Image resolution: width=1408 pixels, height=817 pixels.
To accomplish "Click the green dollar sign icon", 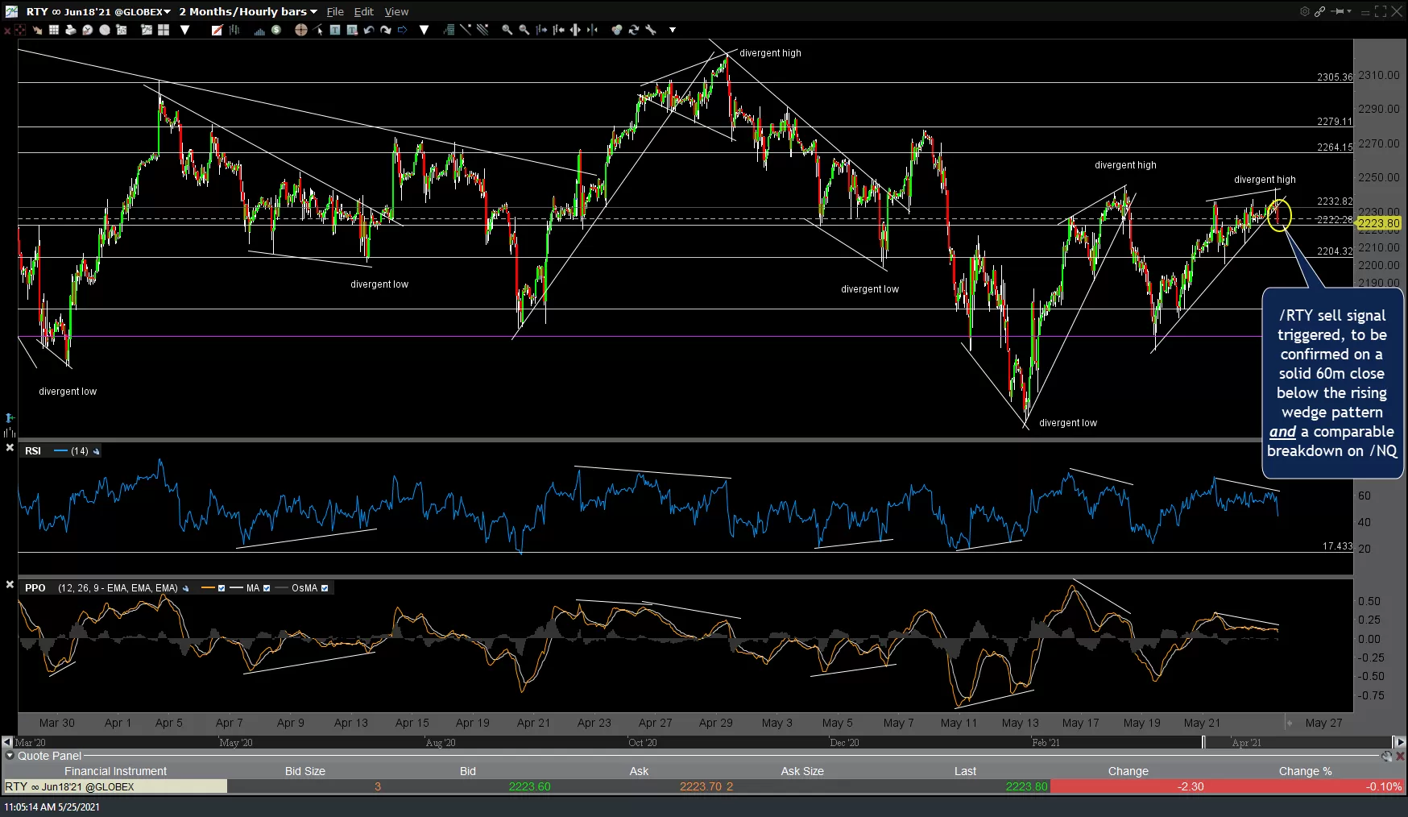I will coord(276,30).
